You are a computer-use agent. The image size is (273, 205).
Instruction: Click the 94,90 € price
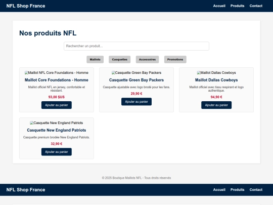pyautogui.click(x=216, y=97)
